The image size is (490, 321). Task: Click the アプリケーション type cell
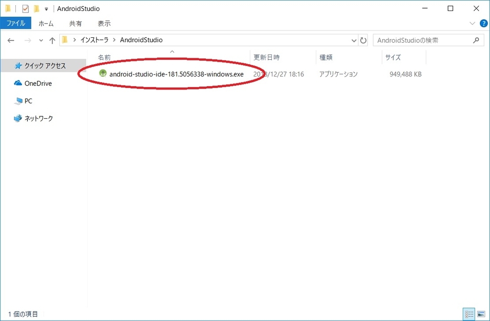338,74
